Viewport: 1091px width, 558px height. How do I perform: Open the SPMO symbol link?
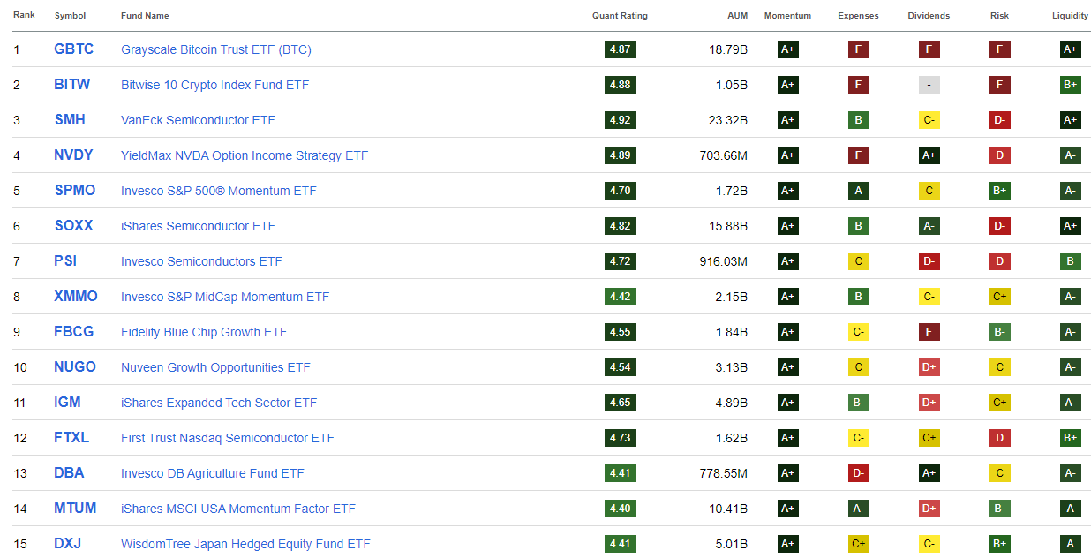(x=74, y=191)
